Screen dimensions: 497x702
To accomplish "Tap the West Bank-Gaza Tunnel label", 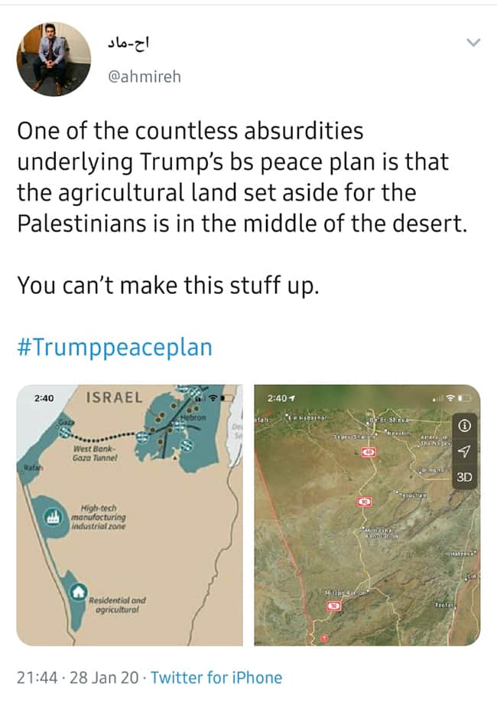I will point(95,453).
